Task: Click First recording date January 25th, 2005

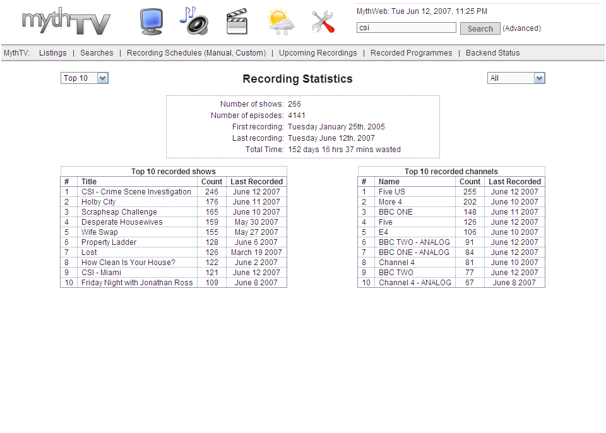Action: [336, 127]
